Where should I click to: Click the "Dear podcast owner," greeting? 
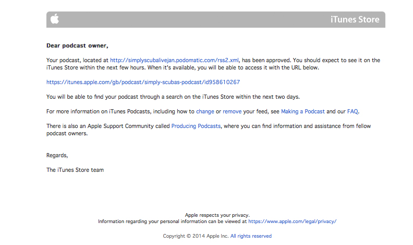pyautogui.click(x=77, y=45)
